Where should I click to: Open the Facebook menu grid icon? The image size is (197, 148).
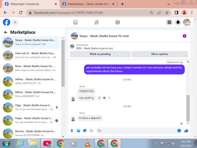169,22
